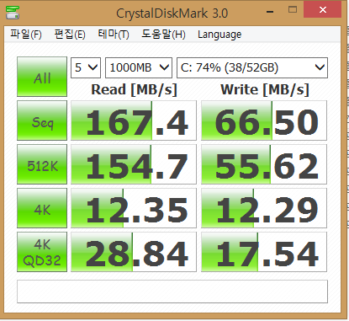
Task: Start the 512K benchmark test
Action: point(42,164)
